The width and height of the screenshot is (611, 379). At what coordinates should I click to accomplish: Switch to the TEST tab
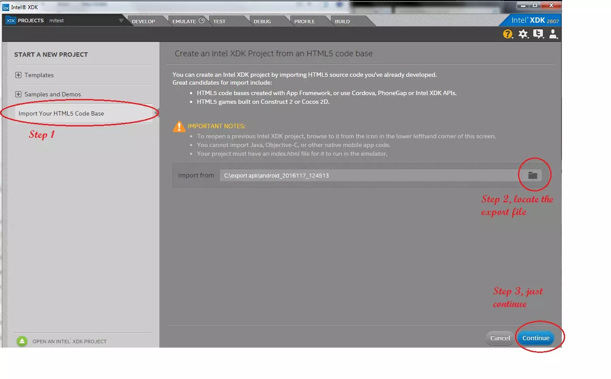tap(219, 21)
